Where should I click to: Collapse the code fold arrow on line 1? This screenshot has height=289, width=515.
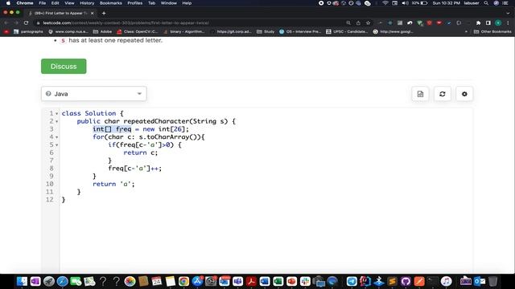[57, 114]
